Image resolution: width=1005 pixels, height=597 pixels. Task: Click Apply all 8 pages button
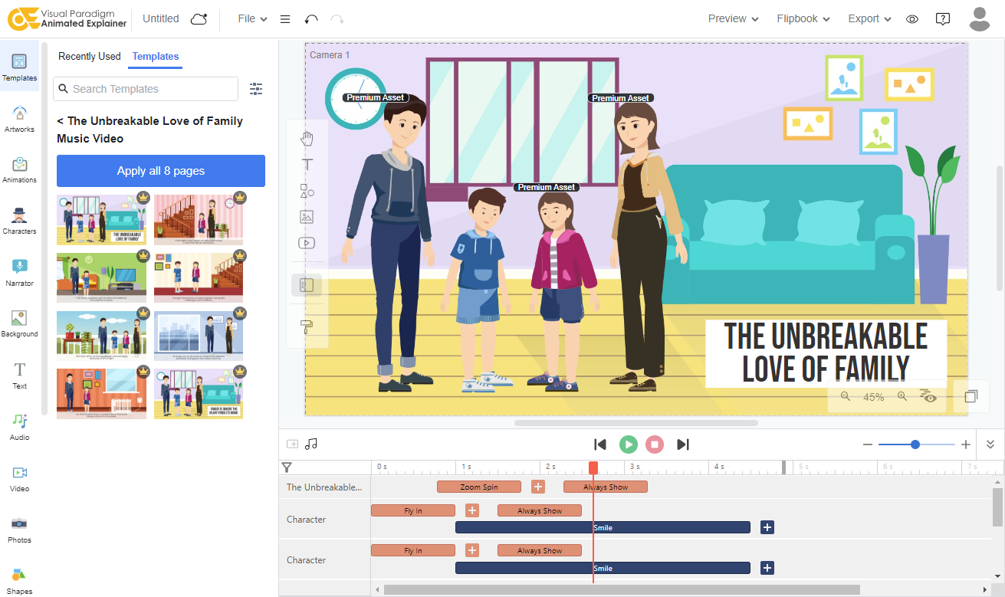click(161, 171)
